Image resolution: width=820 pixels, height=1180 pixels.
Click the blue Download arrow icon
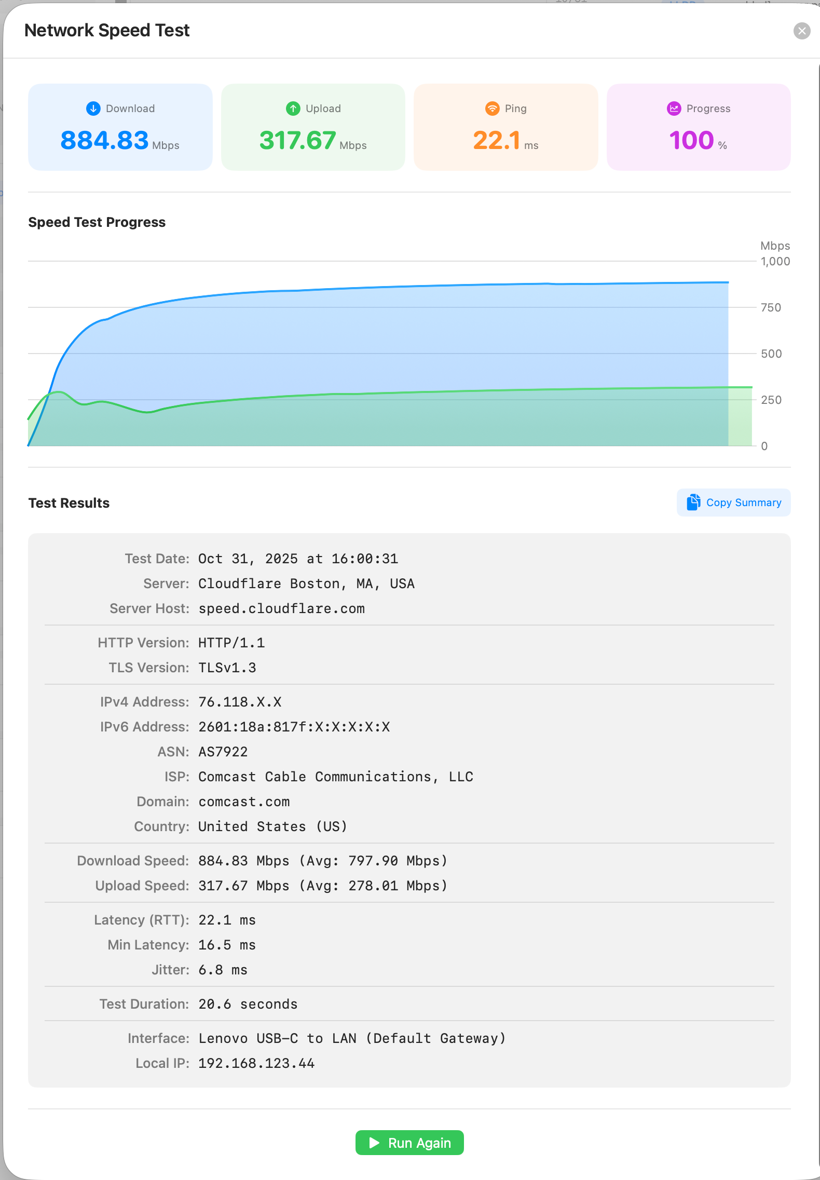(x=93, y=108)
